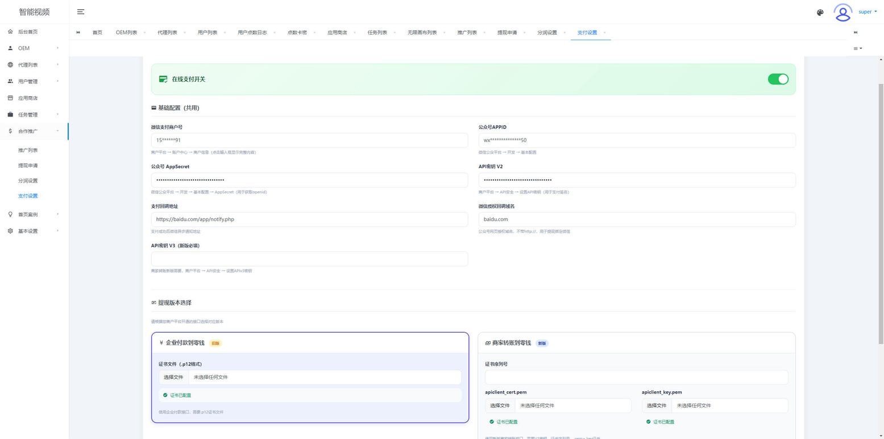The width and height of the screenshot is (884, 439).
Task: Switch to the 无限画布列表 tab
Action: click(422, 32)
